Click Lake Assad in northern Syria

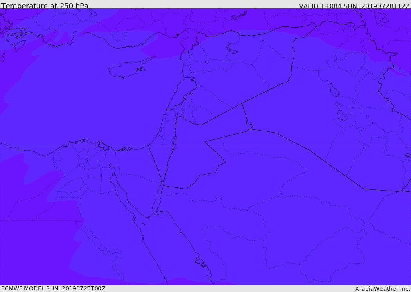click(232, 49)
